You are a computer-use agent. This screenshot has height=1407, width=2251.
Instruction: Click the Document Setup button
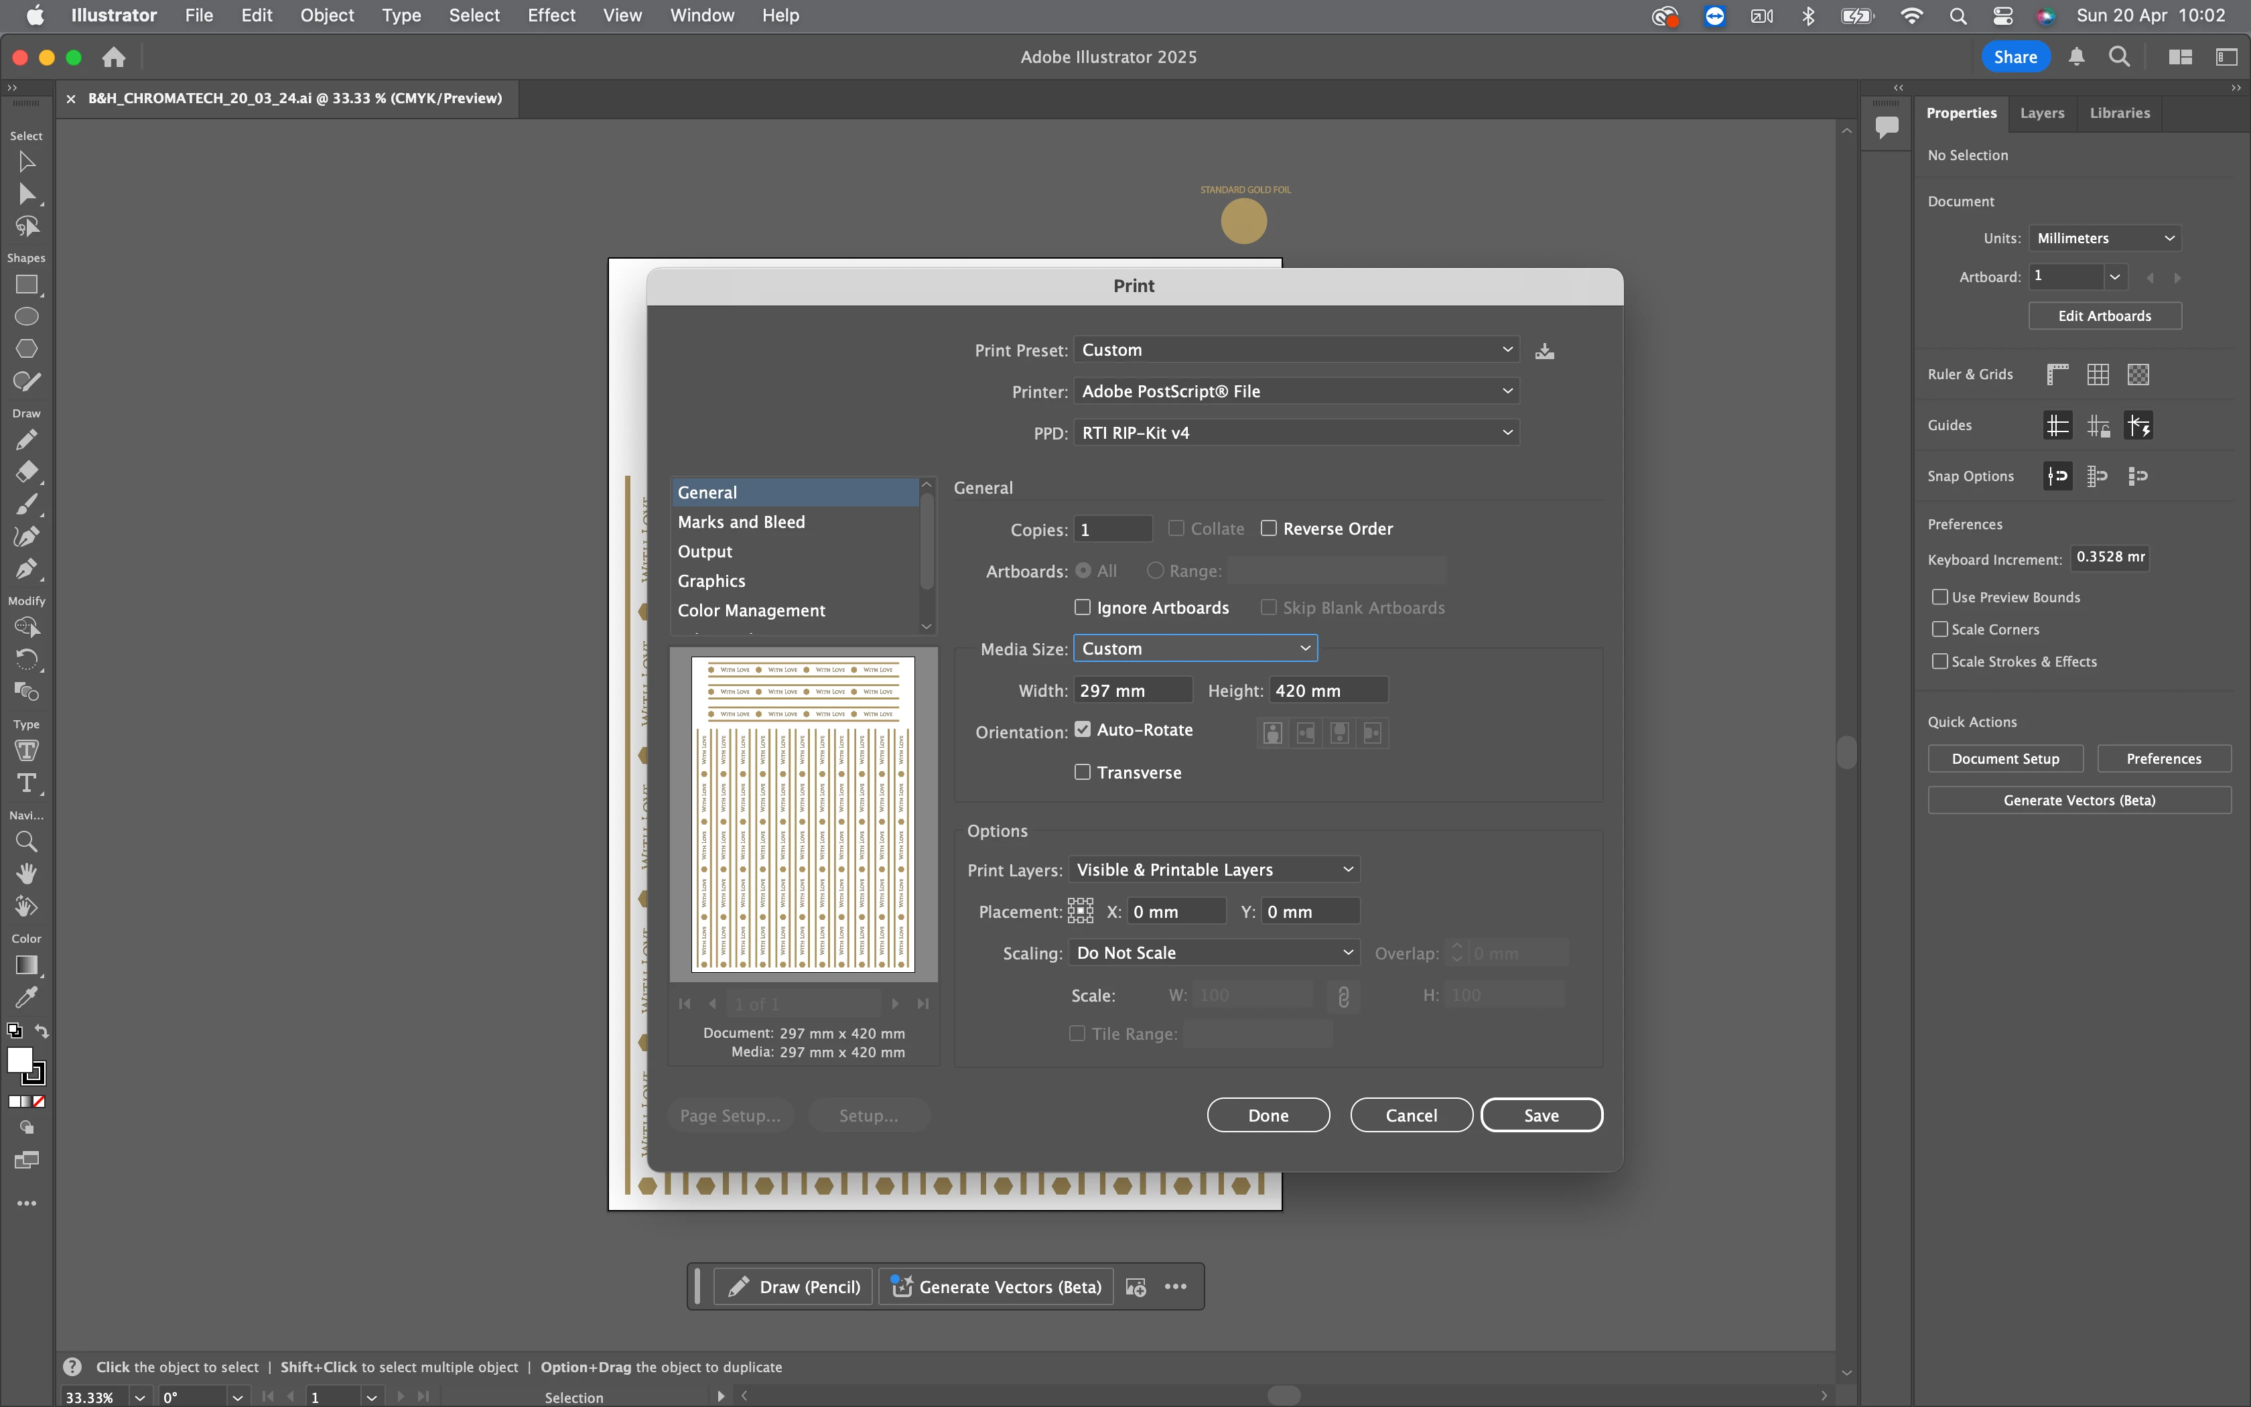(2004, 758)
